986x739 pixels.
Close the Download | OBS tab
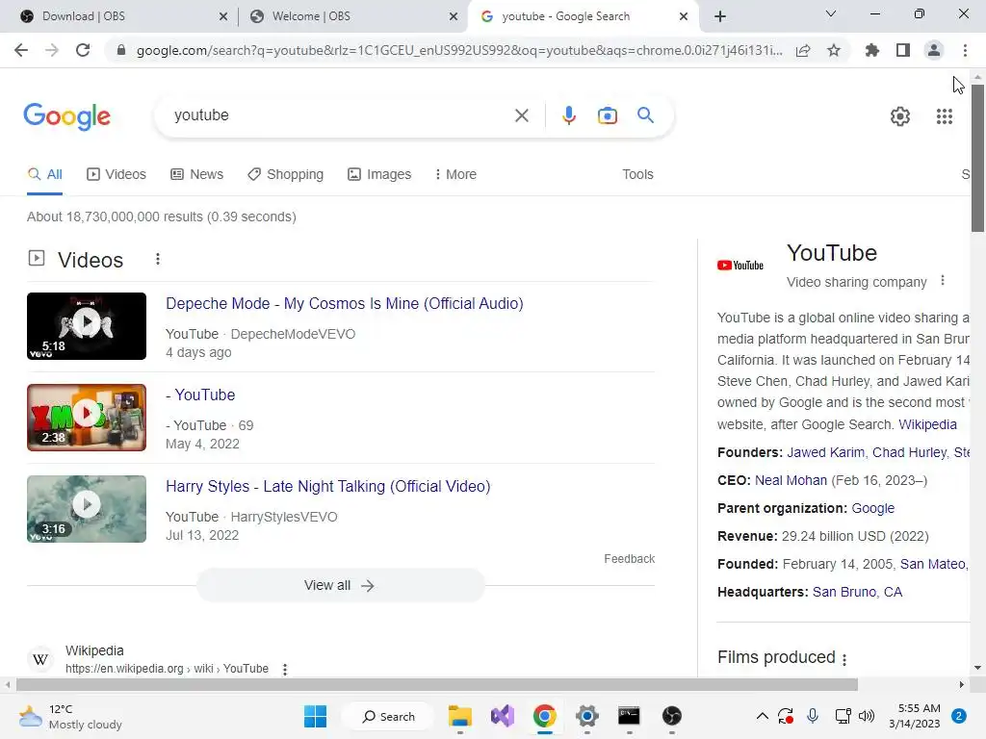[x=223, y=17]
